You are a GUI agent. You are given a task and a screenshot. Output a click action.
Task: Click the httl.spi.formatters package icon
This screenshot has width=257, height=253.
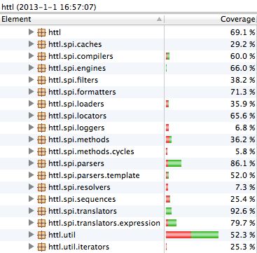[x=41, y=92]
